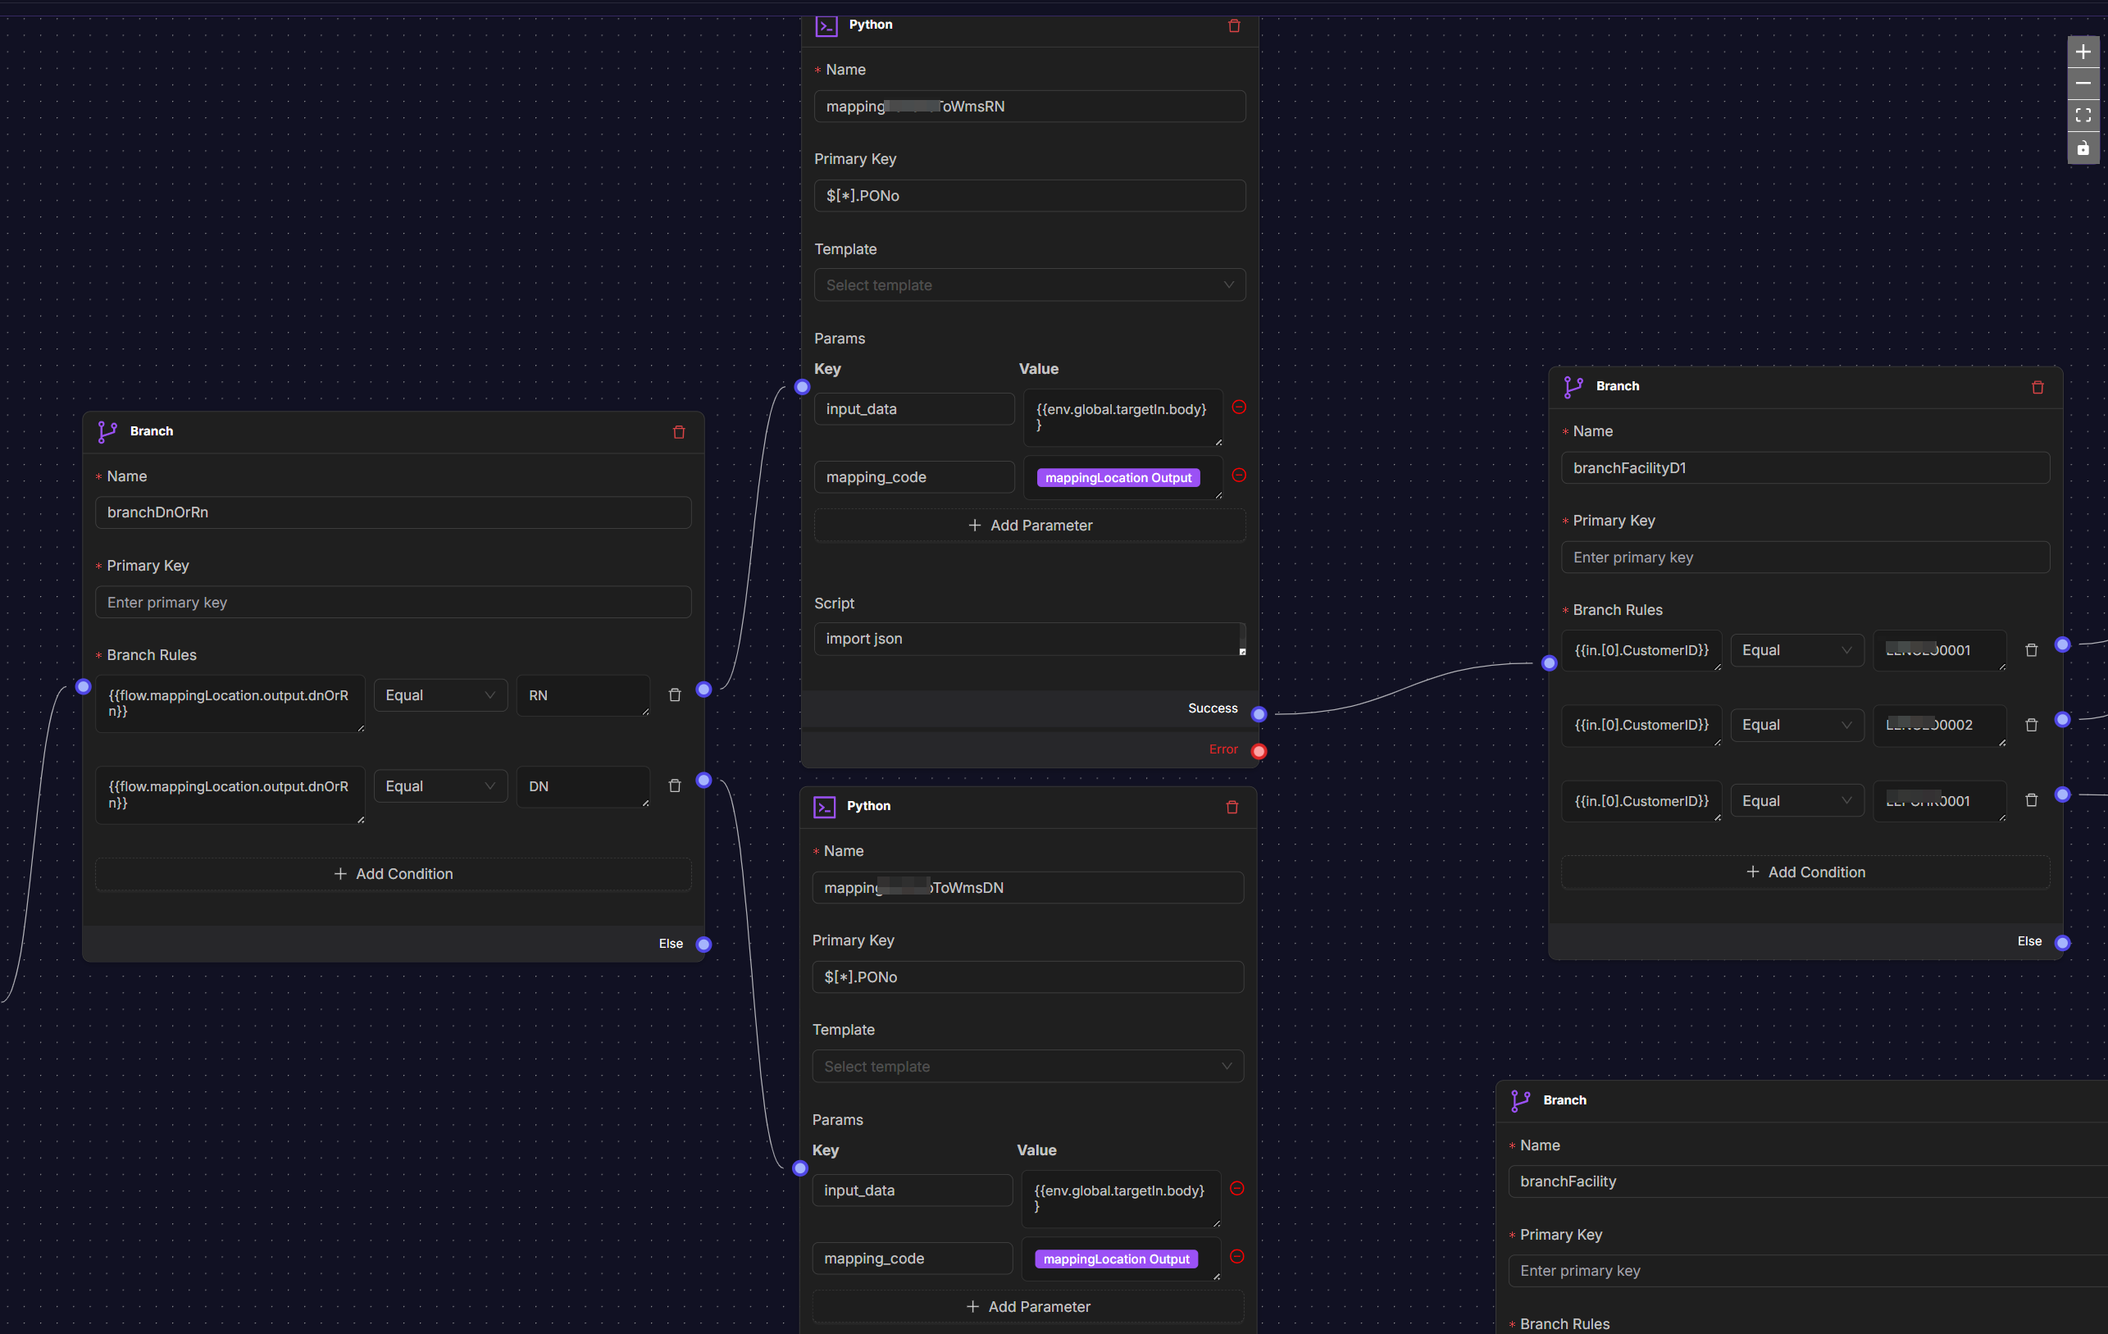Click the trash icon on the branchDnOrRn node
Image resolution: width=2108 pixels, height=1334 pixels.
pyautogui.click(x=680, y=431)
